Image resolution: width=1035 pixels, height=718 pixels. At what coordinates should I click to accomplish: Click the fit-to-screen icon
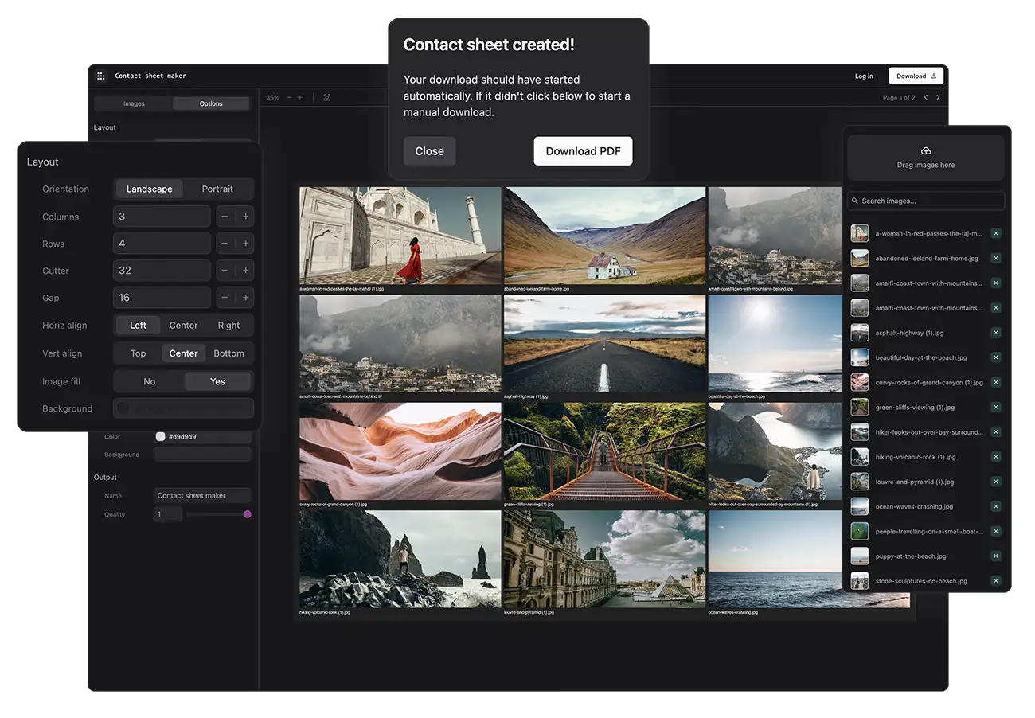[x=327, y=98]
